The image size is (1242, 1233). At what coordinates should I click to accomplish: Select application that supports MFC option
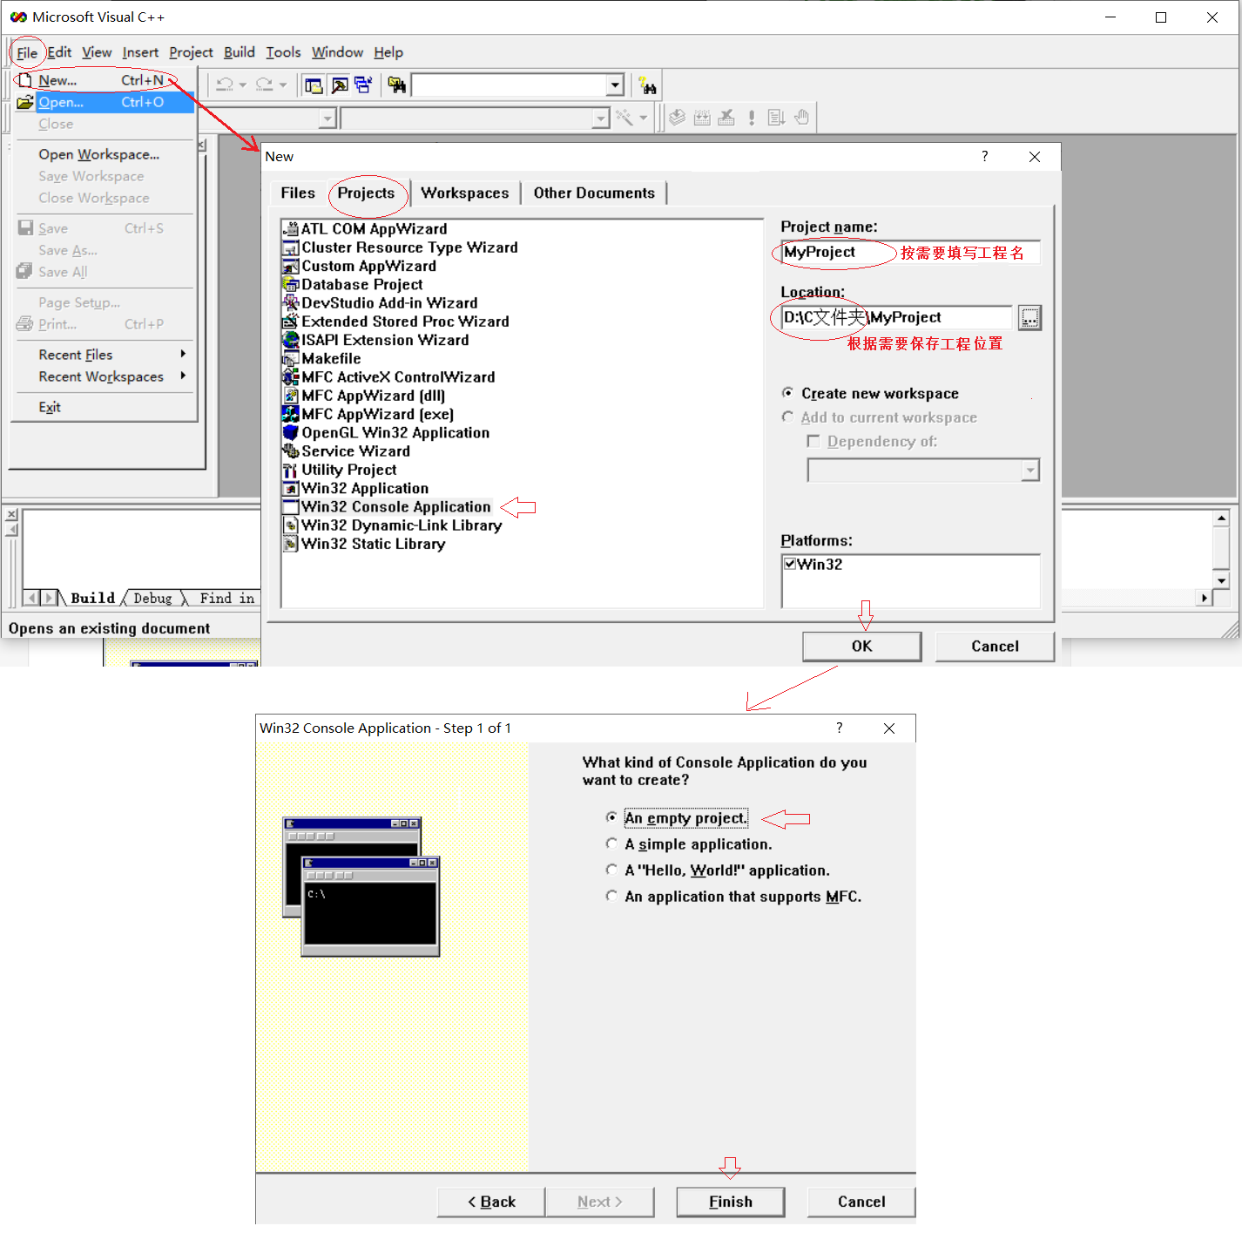(611, 896)
